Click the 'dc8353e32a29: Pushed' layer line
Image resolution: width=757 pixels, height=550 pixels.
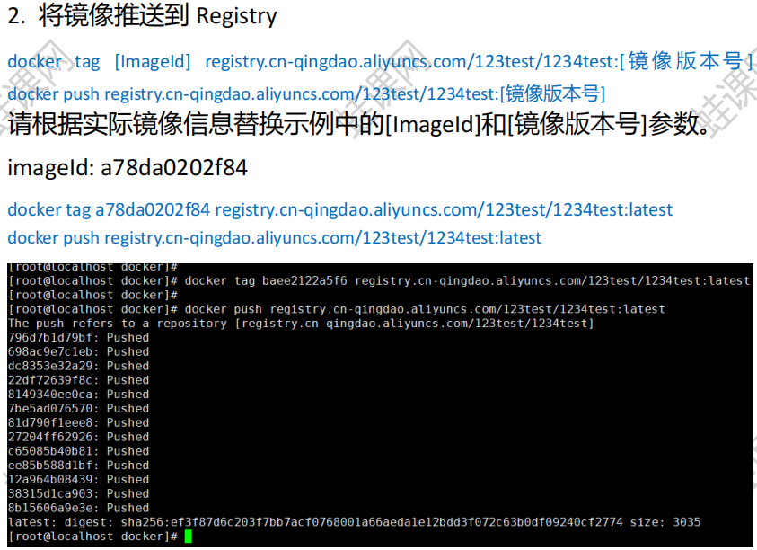(x=79, y=366)
